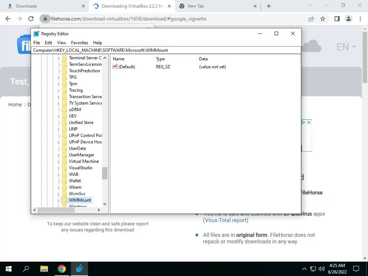Open the File menu in Registry Editor
The image size is (368, 276).
[37, 43]
